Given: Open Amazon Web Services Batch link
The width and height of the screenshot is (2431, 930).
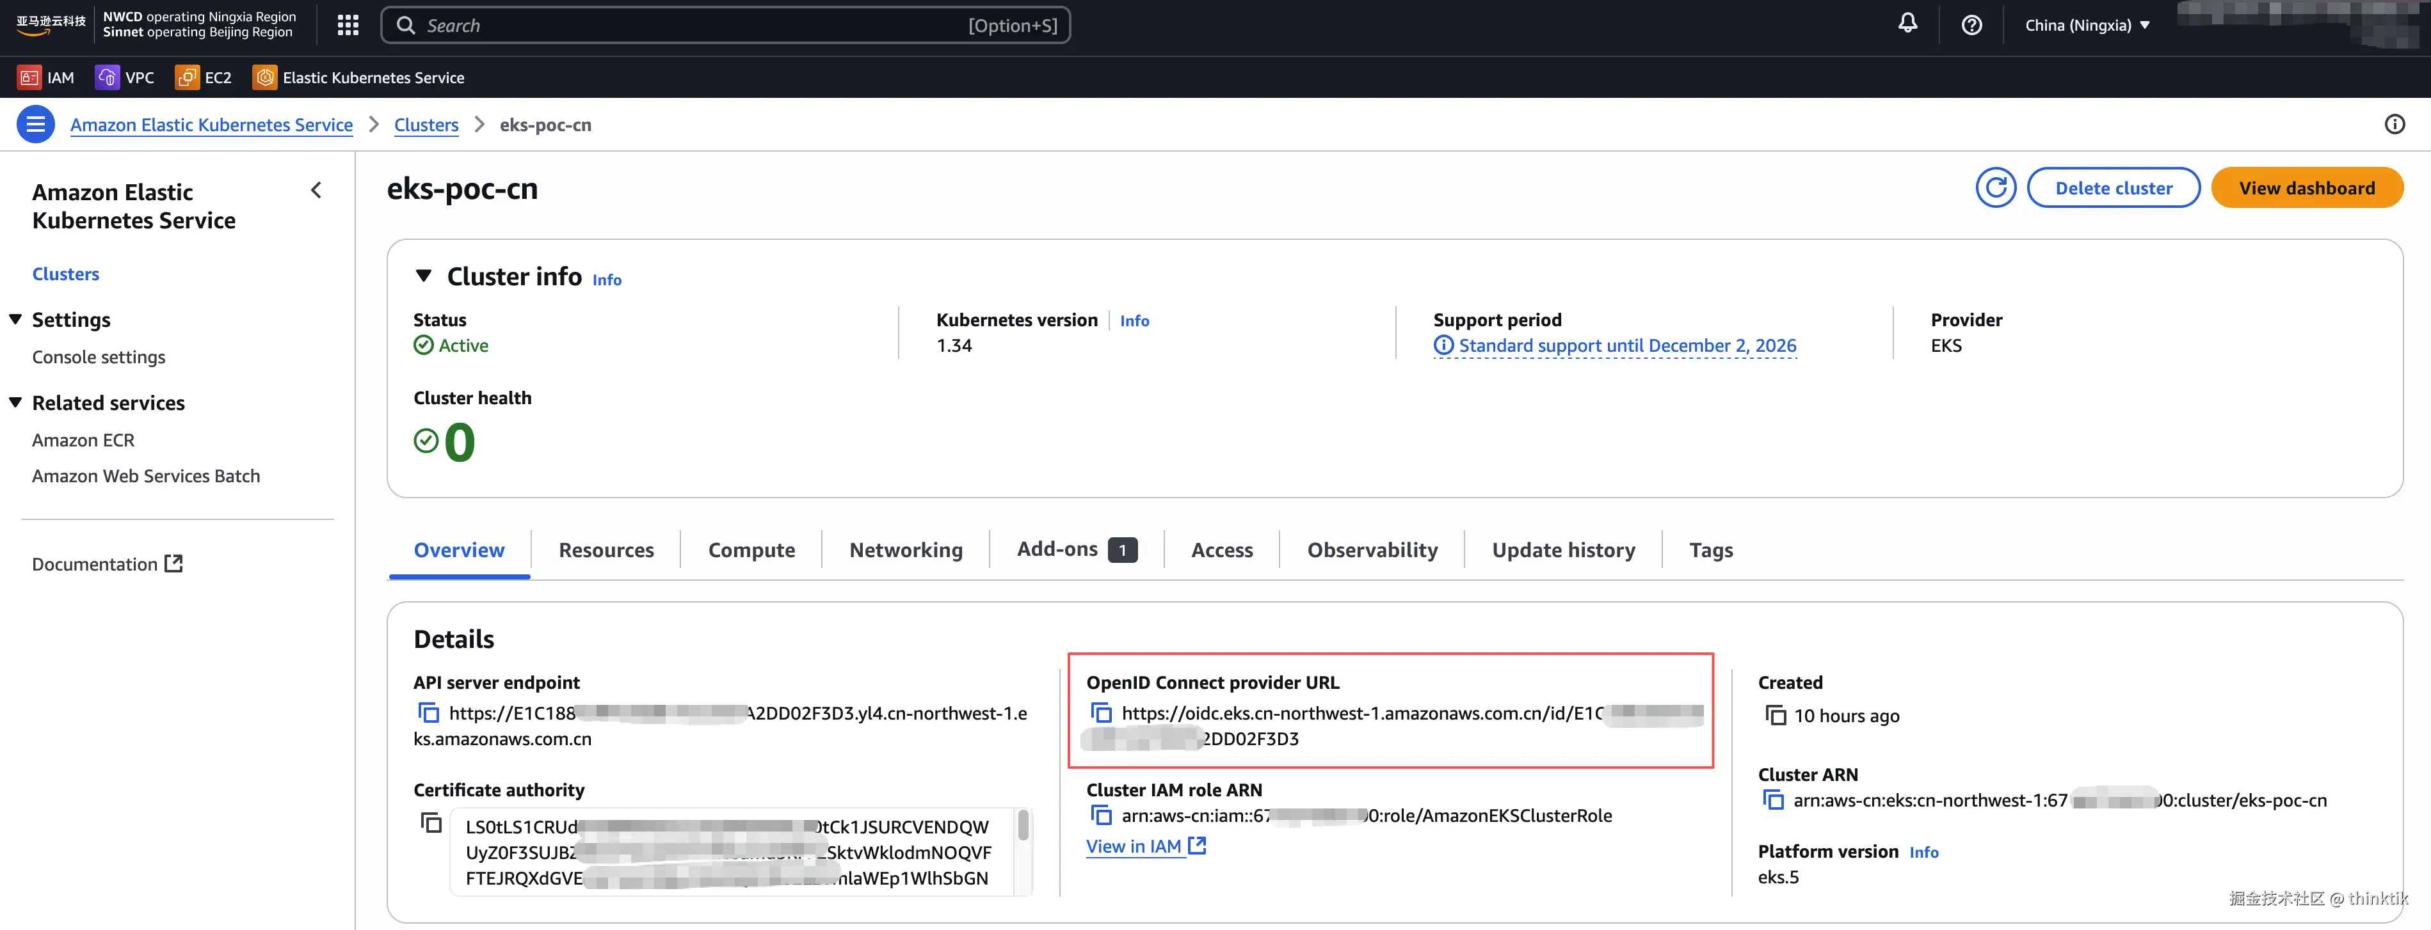Looking at the screenshot, I should [147, 475].
